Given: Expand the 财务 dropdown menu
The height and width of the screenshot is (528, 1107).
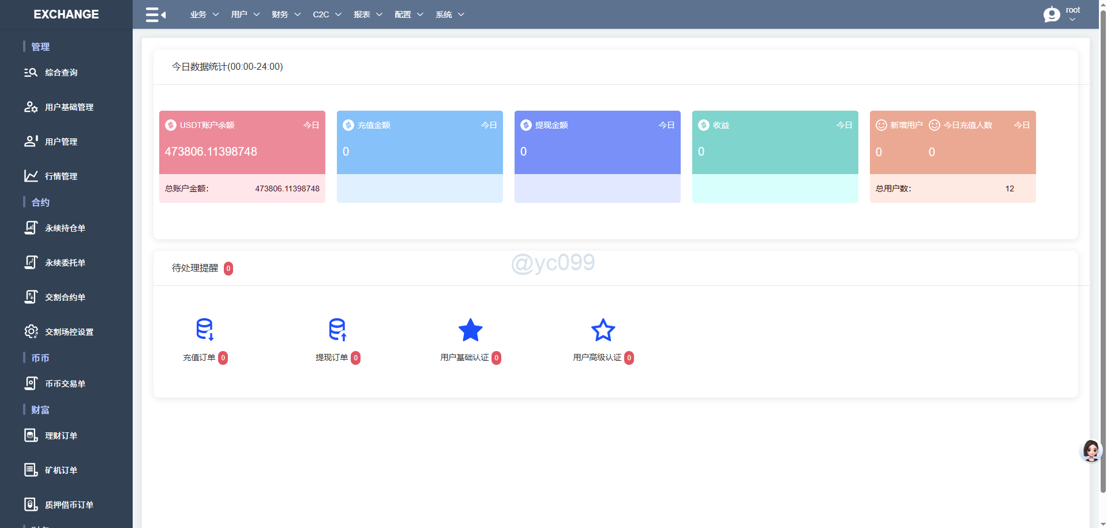Looking at the screenshot, I should (x=286, y=14).
